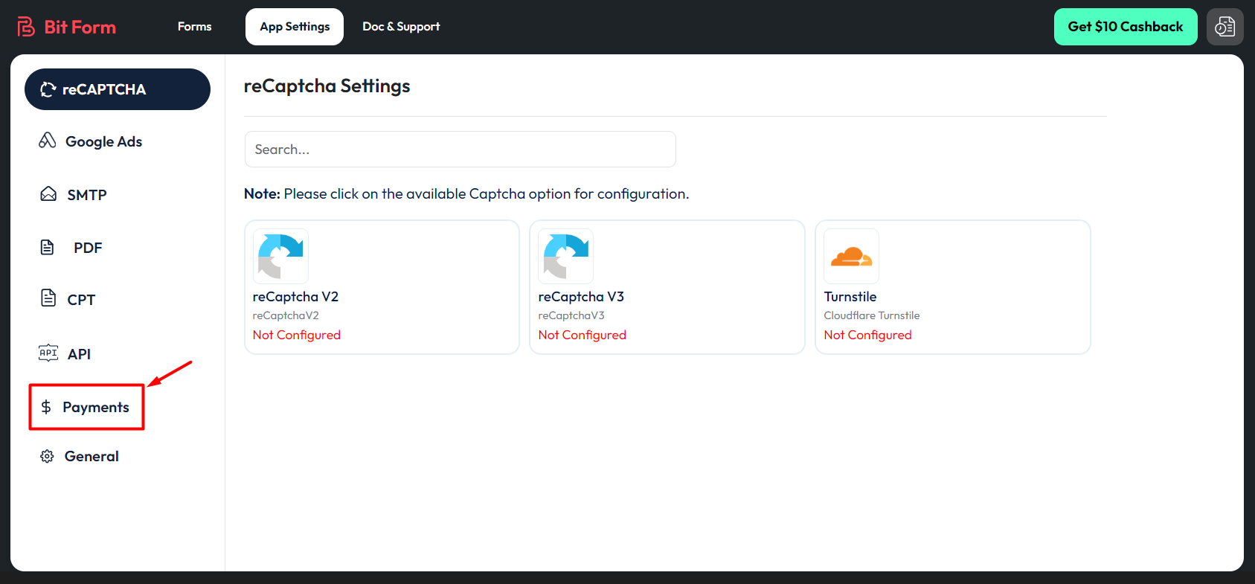Image resolution: width=1255 pixels, height=584 pixels.
Task: Click the General gear icon
Action: (x=47, y=456)
